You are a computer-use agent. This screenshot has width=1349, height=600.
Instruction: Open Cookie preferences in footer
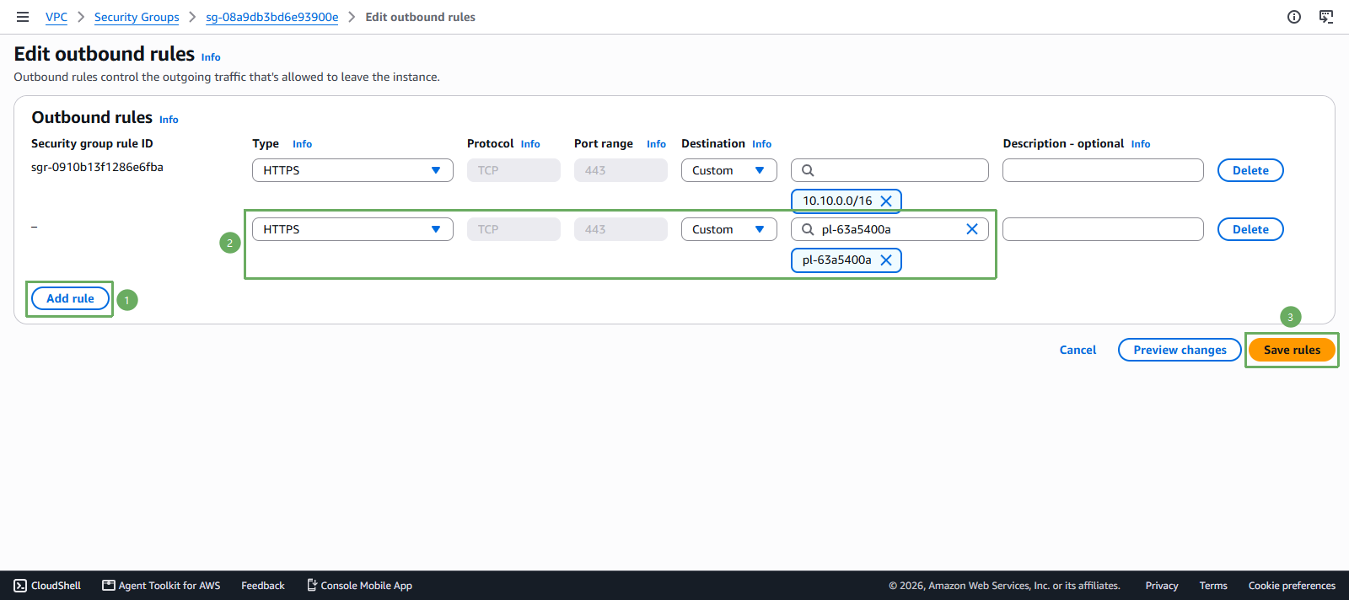(1292, 586)
